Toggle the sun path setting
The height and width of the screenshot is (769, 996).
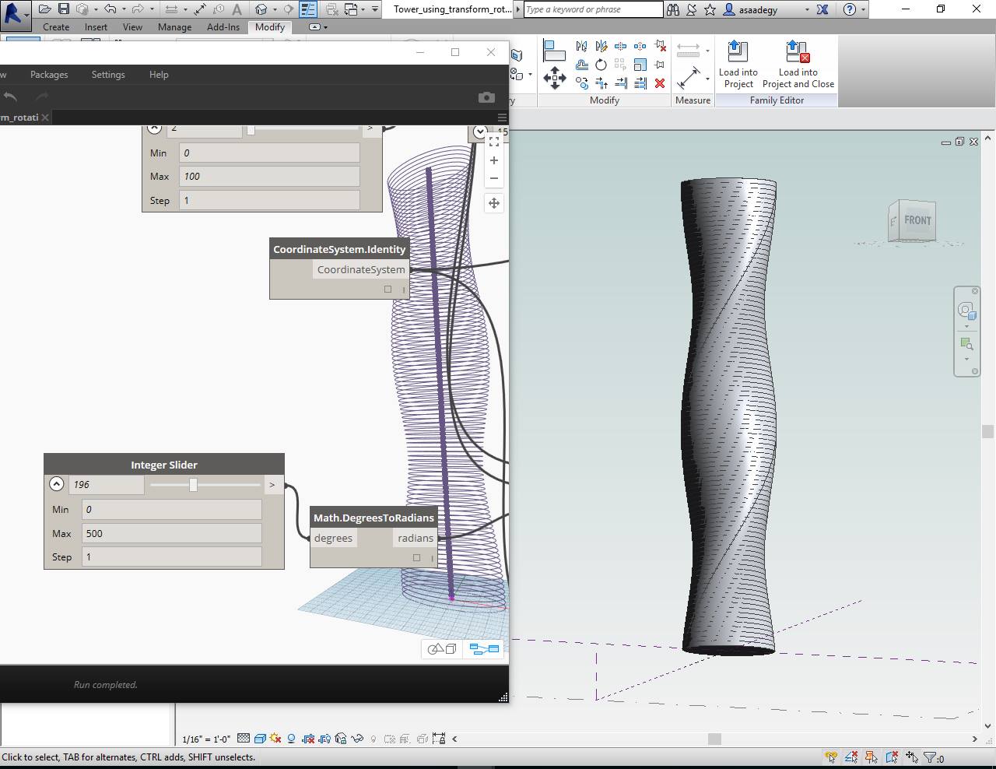[x=274, y=738]
